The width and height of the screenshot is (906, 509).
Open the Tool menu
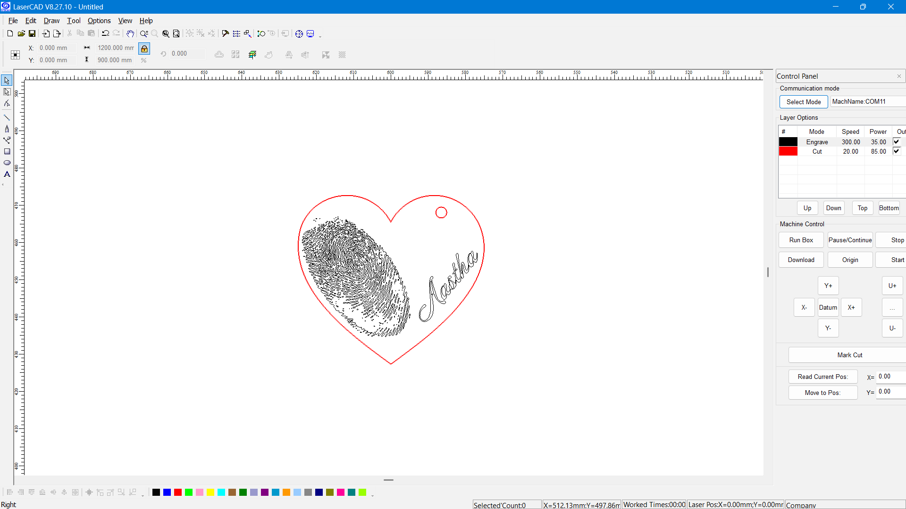pos(74,21)
